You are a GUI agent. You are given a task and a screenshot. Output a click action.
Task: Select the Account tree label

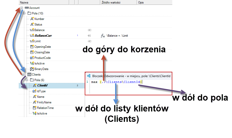[34, 8]
